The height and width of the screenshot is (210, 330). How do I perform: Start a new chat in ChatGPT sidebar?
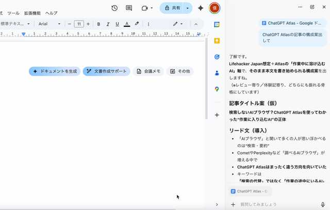[312, 7]
